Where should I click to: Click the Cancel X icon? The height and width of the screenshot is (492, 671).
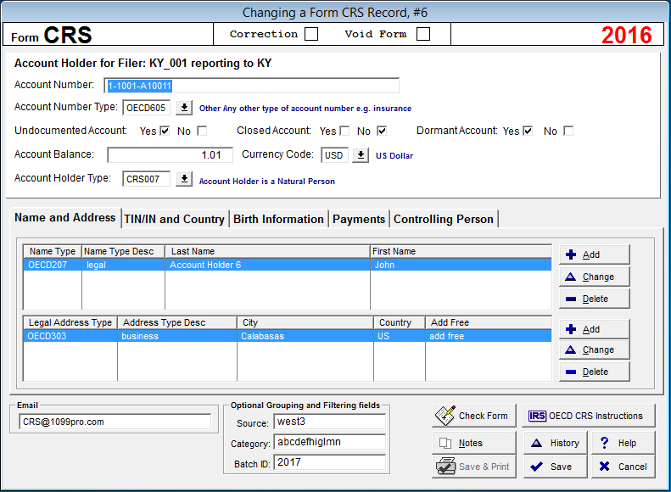(604, 467)
